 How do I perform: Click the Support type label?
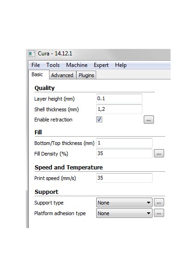(49, 203)
